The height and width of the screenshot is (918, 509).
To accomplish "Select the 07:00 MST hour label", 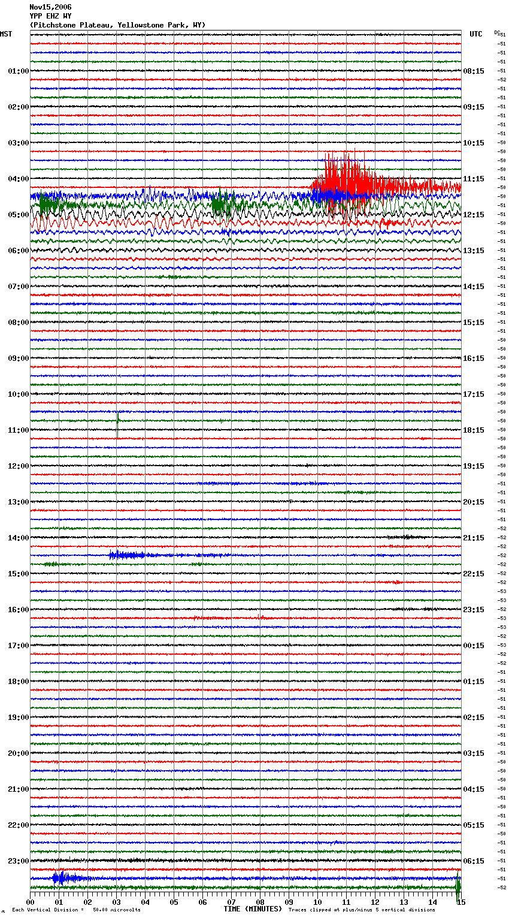I will click(x=19, y=287).
